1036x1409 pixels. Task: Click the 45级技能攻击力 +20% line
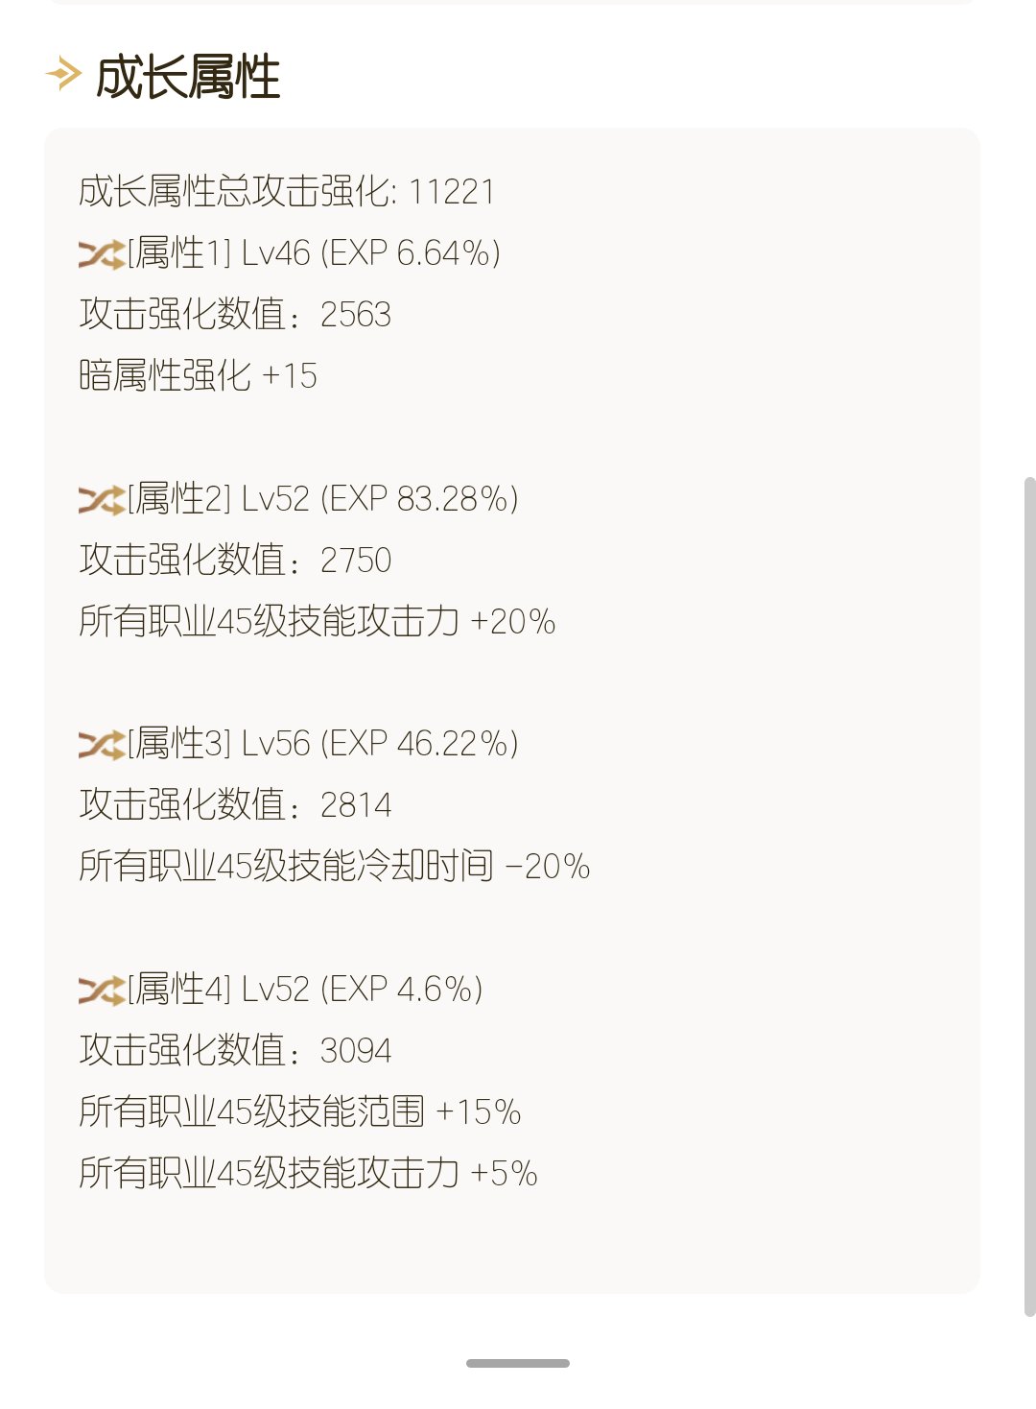click(318, 621)
